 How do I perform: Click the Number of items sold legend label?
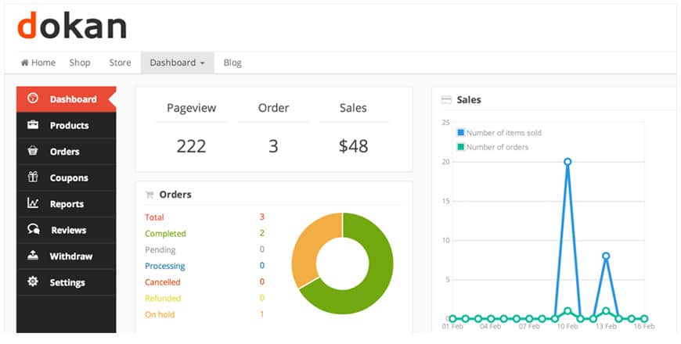[x=504, y=133]
